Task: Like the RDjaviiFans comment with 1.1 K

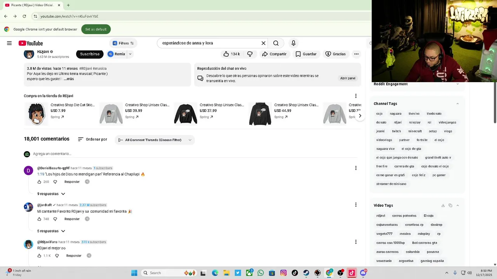Action: [39, 256]
